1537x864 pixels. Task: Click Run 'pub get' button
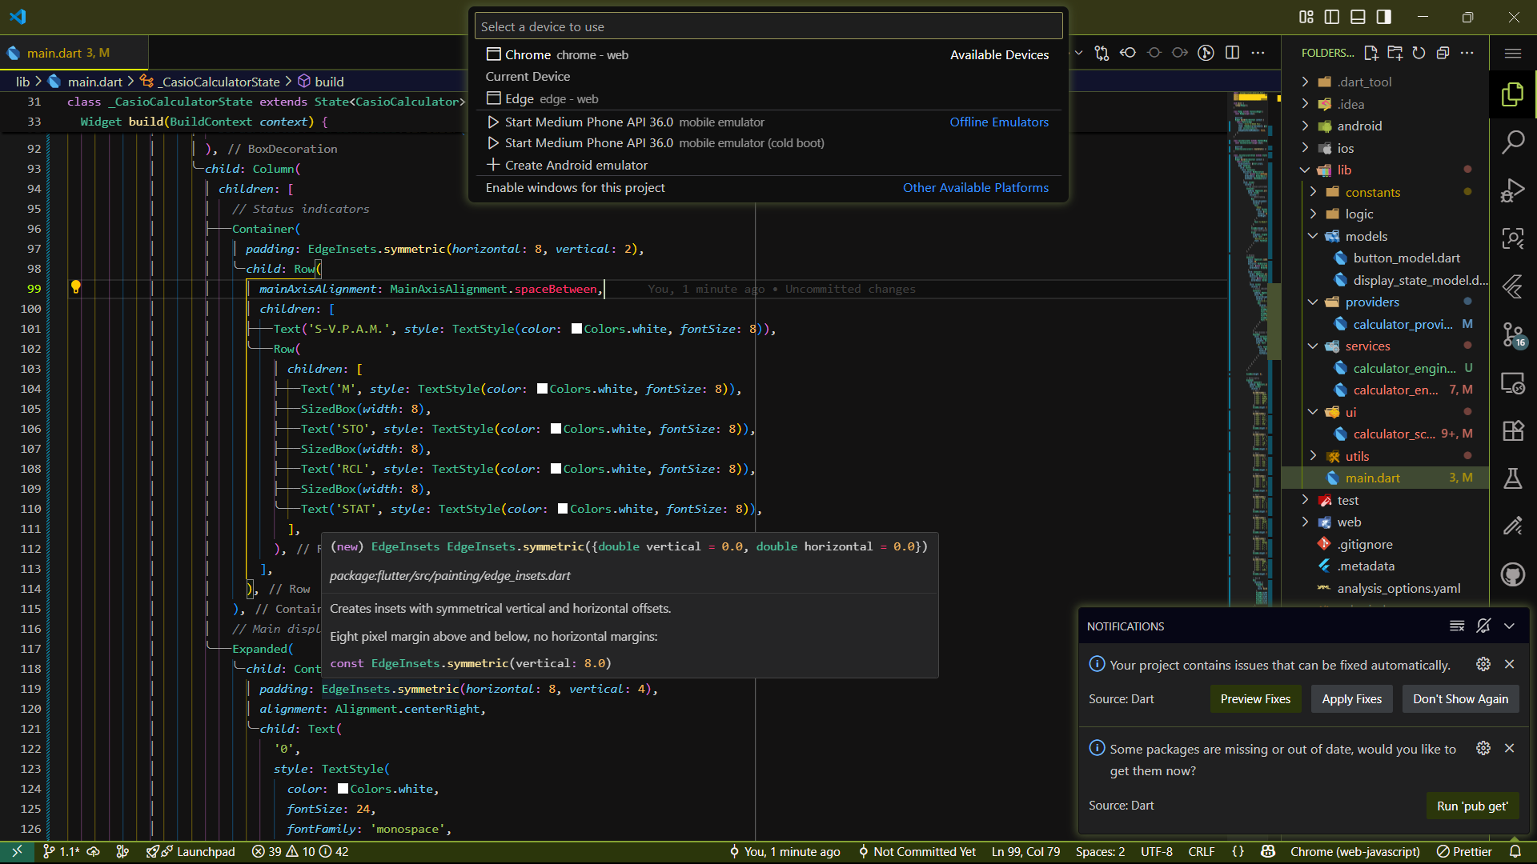click(1471, 806)
